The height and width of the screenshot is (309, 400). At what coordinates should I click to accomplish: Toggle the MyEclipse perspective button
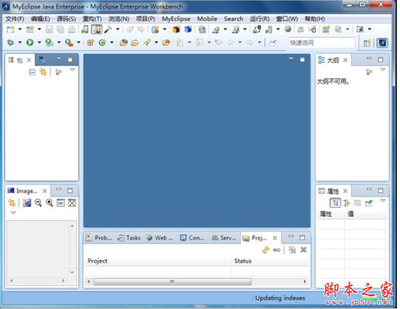coord(382,43)
